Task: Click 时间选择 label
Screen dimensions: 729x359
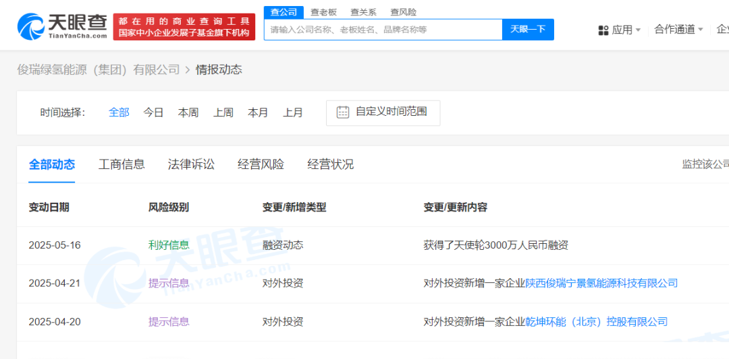Action: click(x=63, y=112)
